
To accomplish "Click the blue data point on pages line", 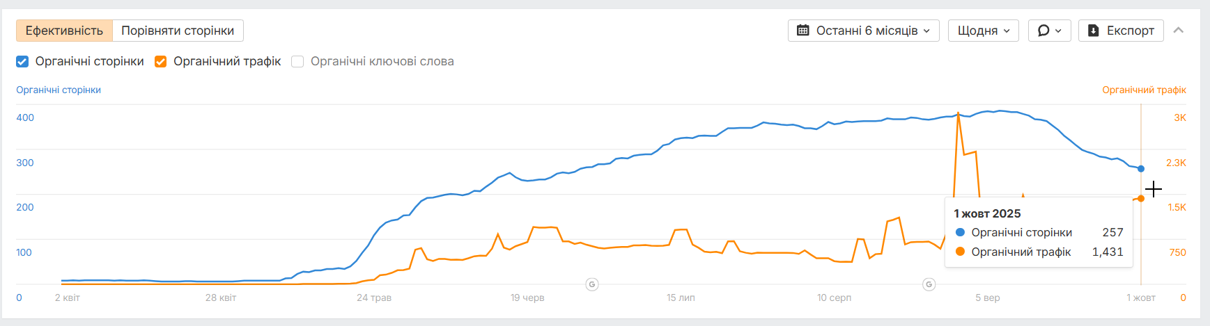I will click(1140, 169).
